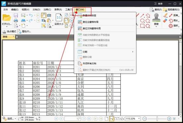The height and width of the screenshot is (123, 183).
Task: Go to first page button
Action: [57, 119]
